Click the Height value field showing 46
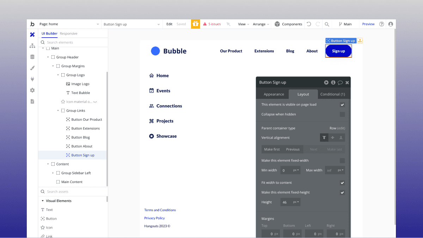The image size is (423, 238). (287, 202)
